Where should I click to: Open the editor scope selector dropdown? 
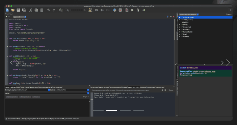20,17
